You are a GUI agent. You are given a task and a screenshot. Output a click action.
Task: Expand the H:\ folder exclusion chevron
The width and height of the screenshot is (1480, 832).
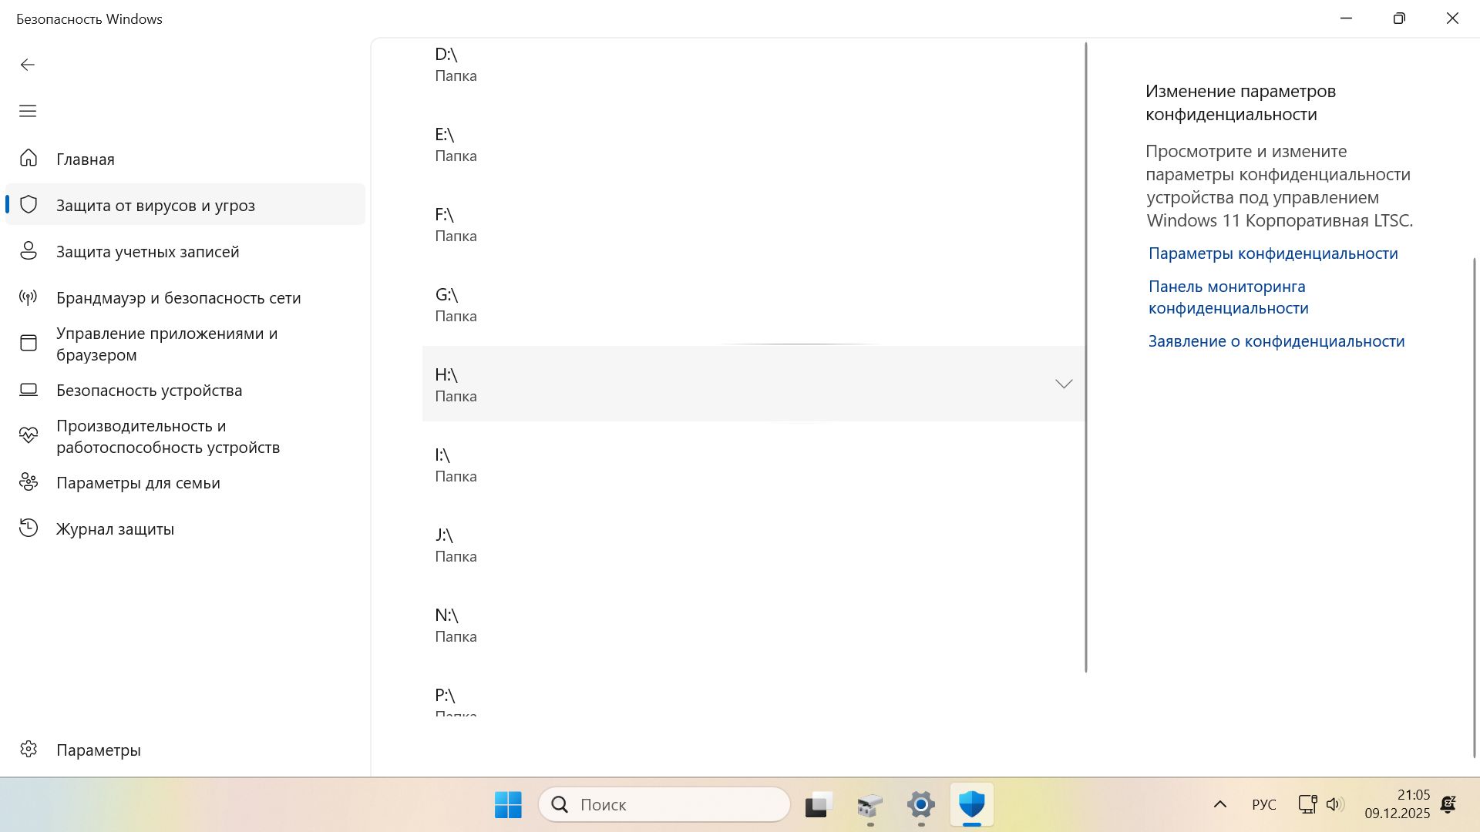1063,384
